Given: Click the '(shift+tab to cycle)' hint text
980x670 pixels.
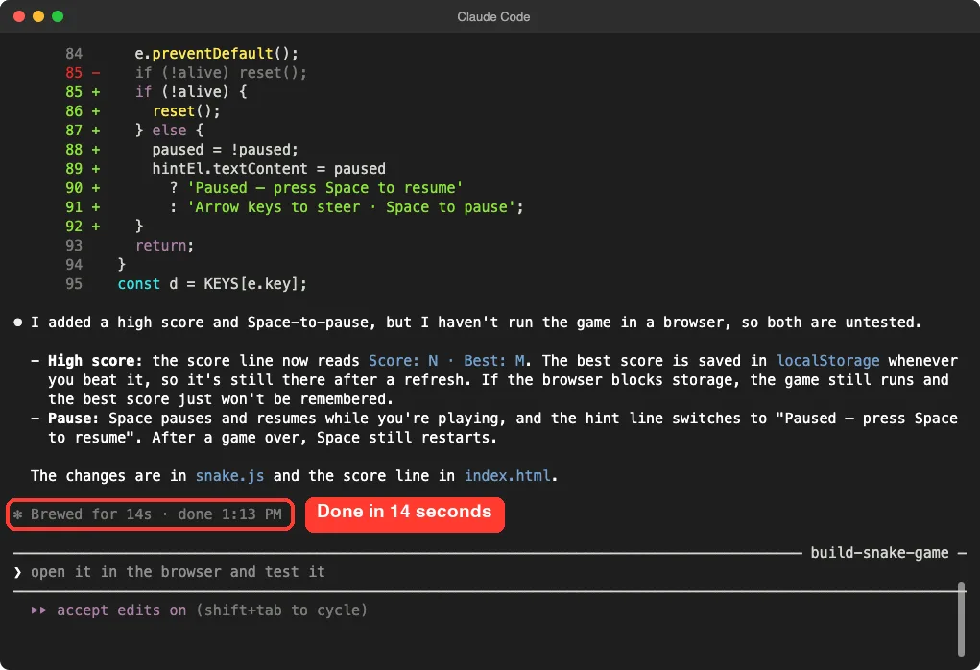Looking at the screenshot, I should 281,610.
